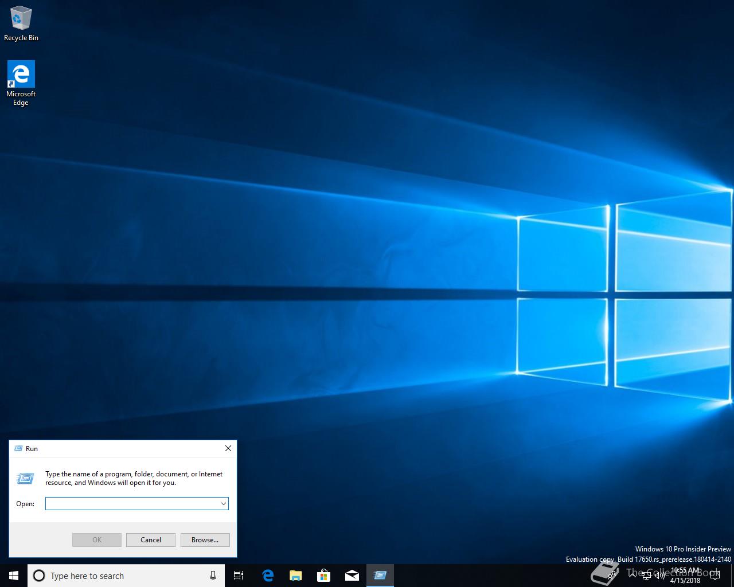Launch Microsoft Edge from the taskbar
The width and height of the screenshot is (734, 587).
[x=267, y=576]
